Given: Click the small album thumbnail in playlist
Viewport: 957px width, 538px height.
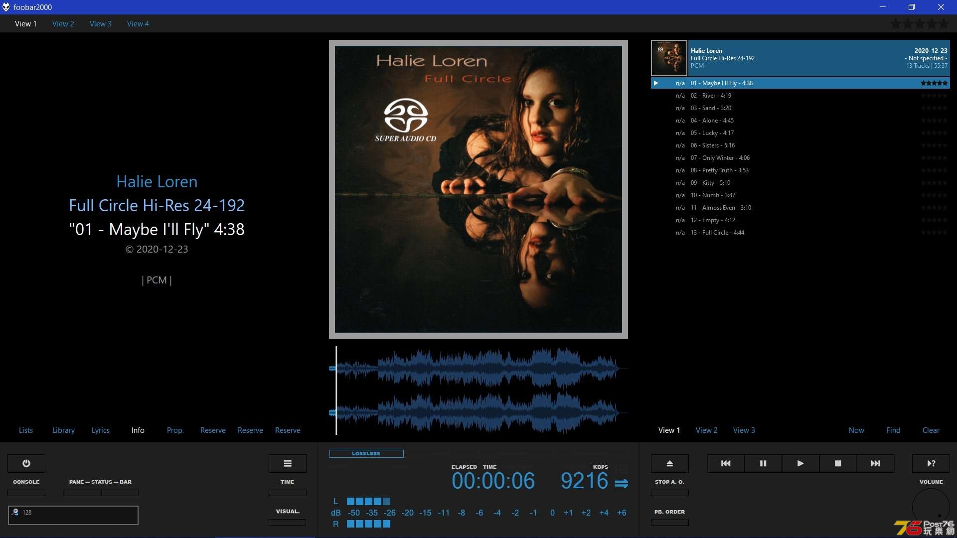Looking at the screenshot, I should 669,58.
